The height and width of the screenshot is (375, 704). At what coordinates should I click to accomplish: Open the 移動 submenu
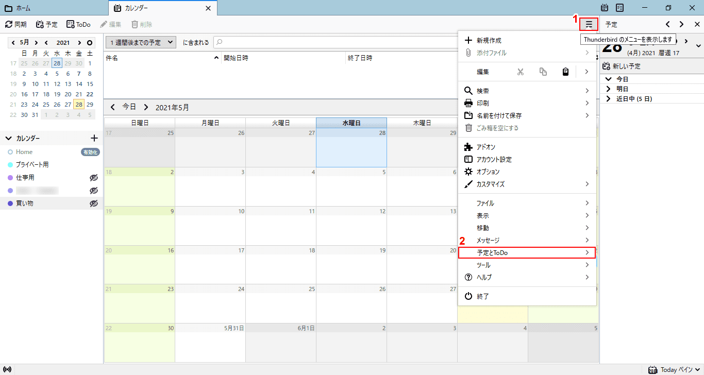tap(527, 228)
